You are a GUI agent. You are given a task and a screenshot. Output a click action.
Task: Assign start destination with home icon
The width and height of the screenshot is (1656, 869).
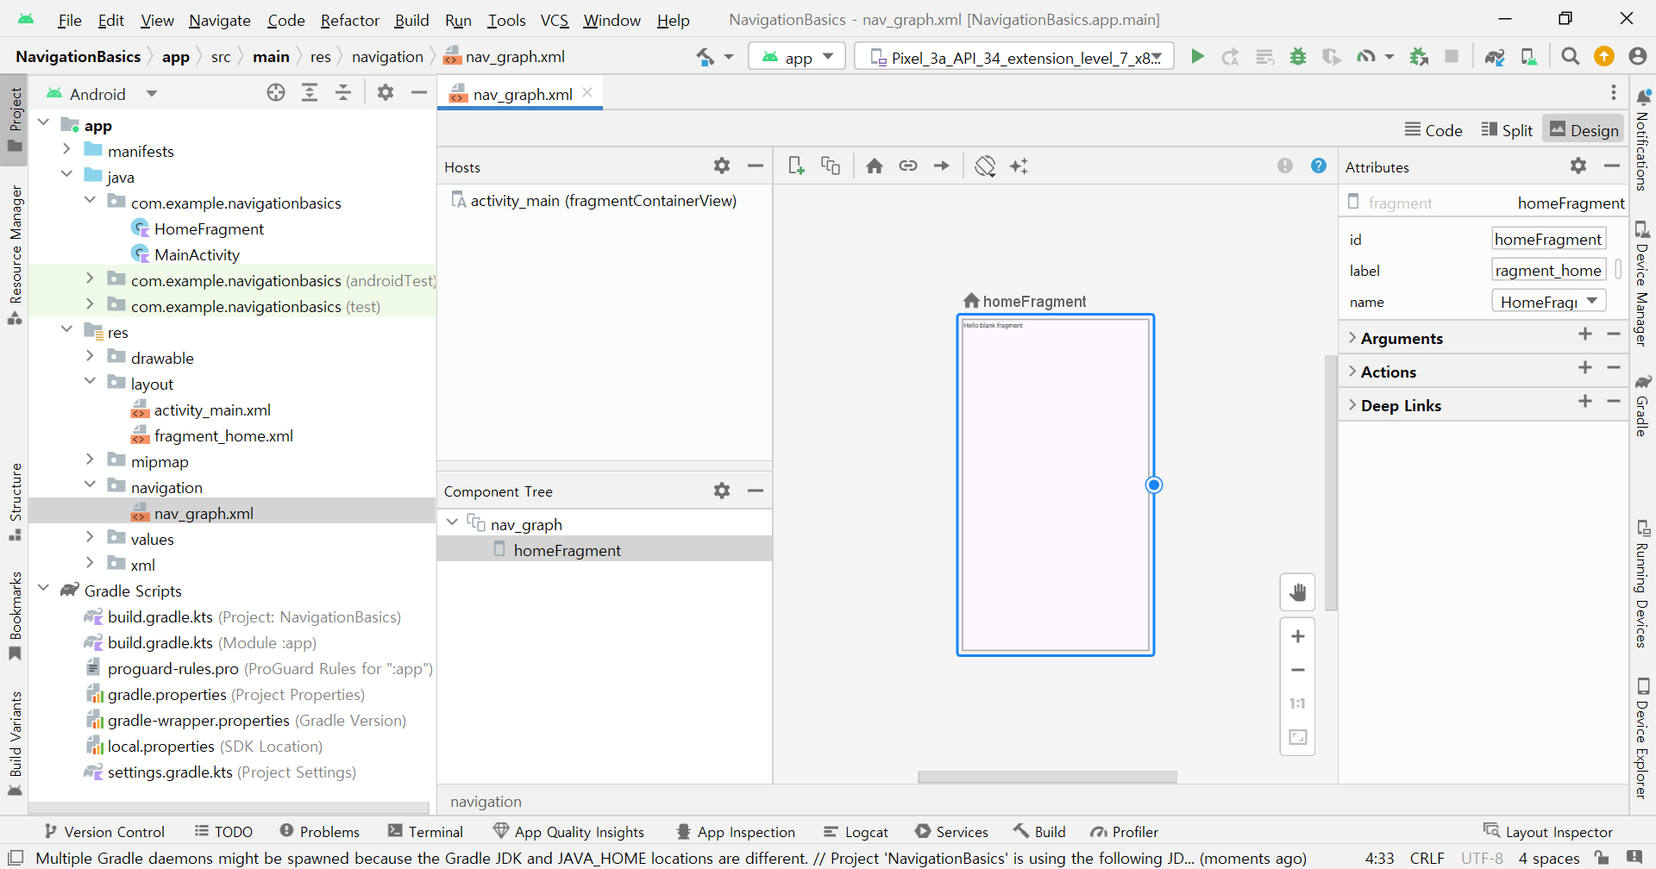point(875,166)
